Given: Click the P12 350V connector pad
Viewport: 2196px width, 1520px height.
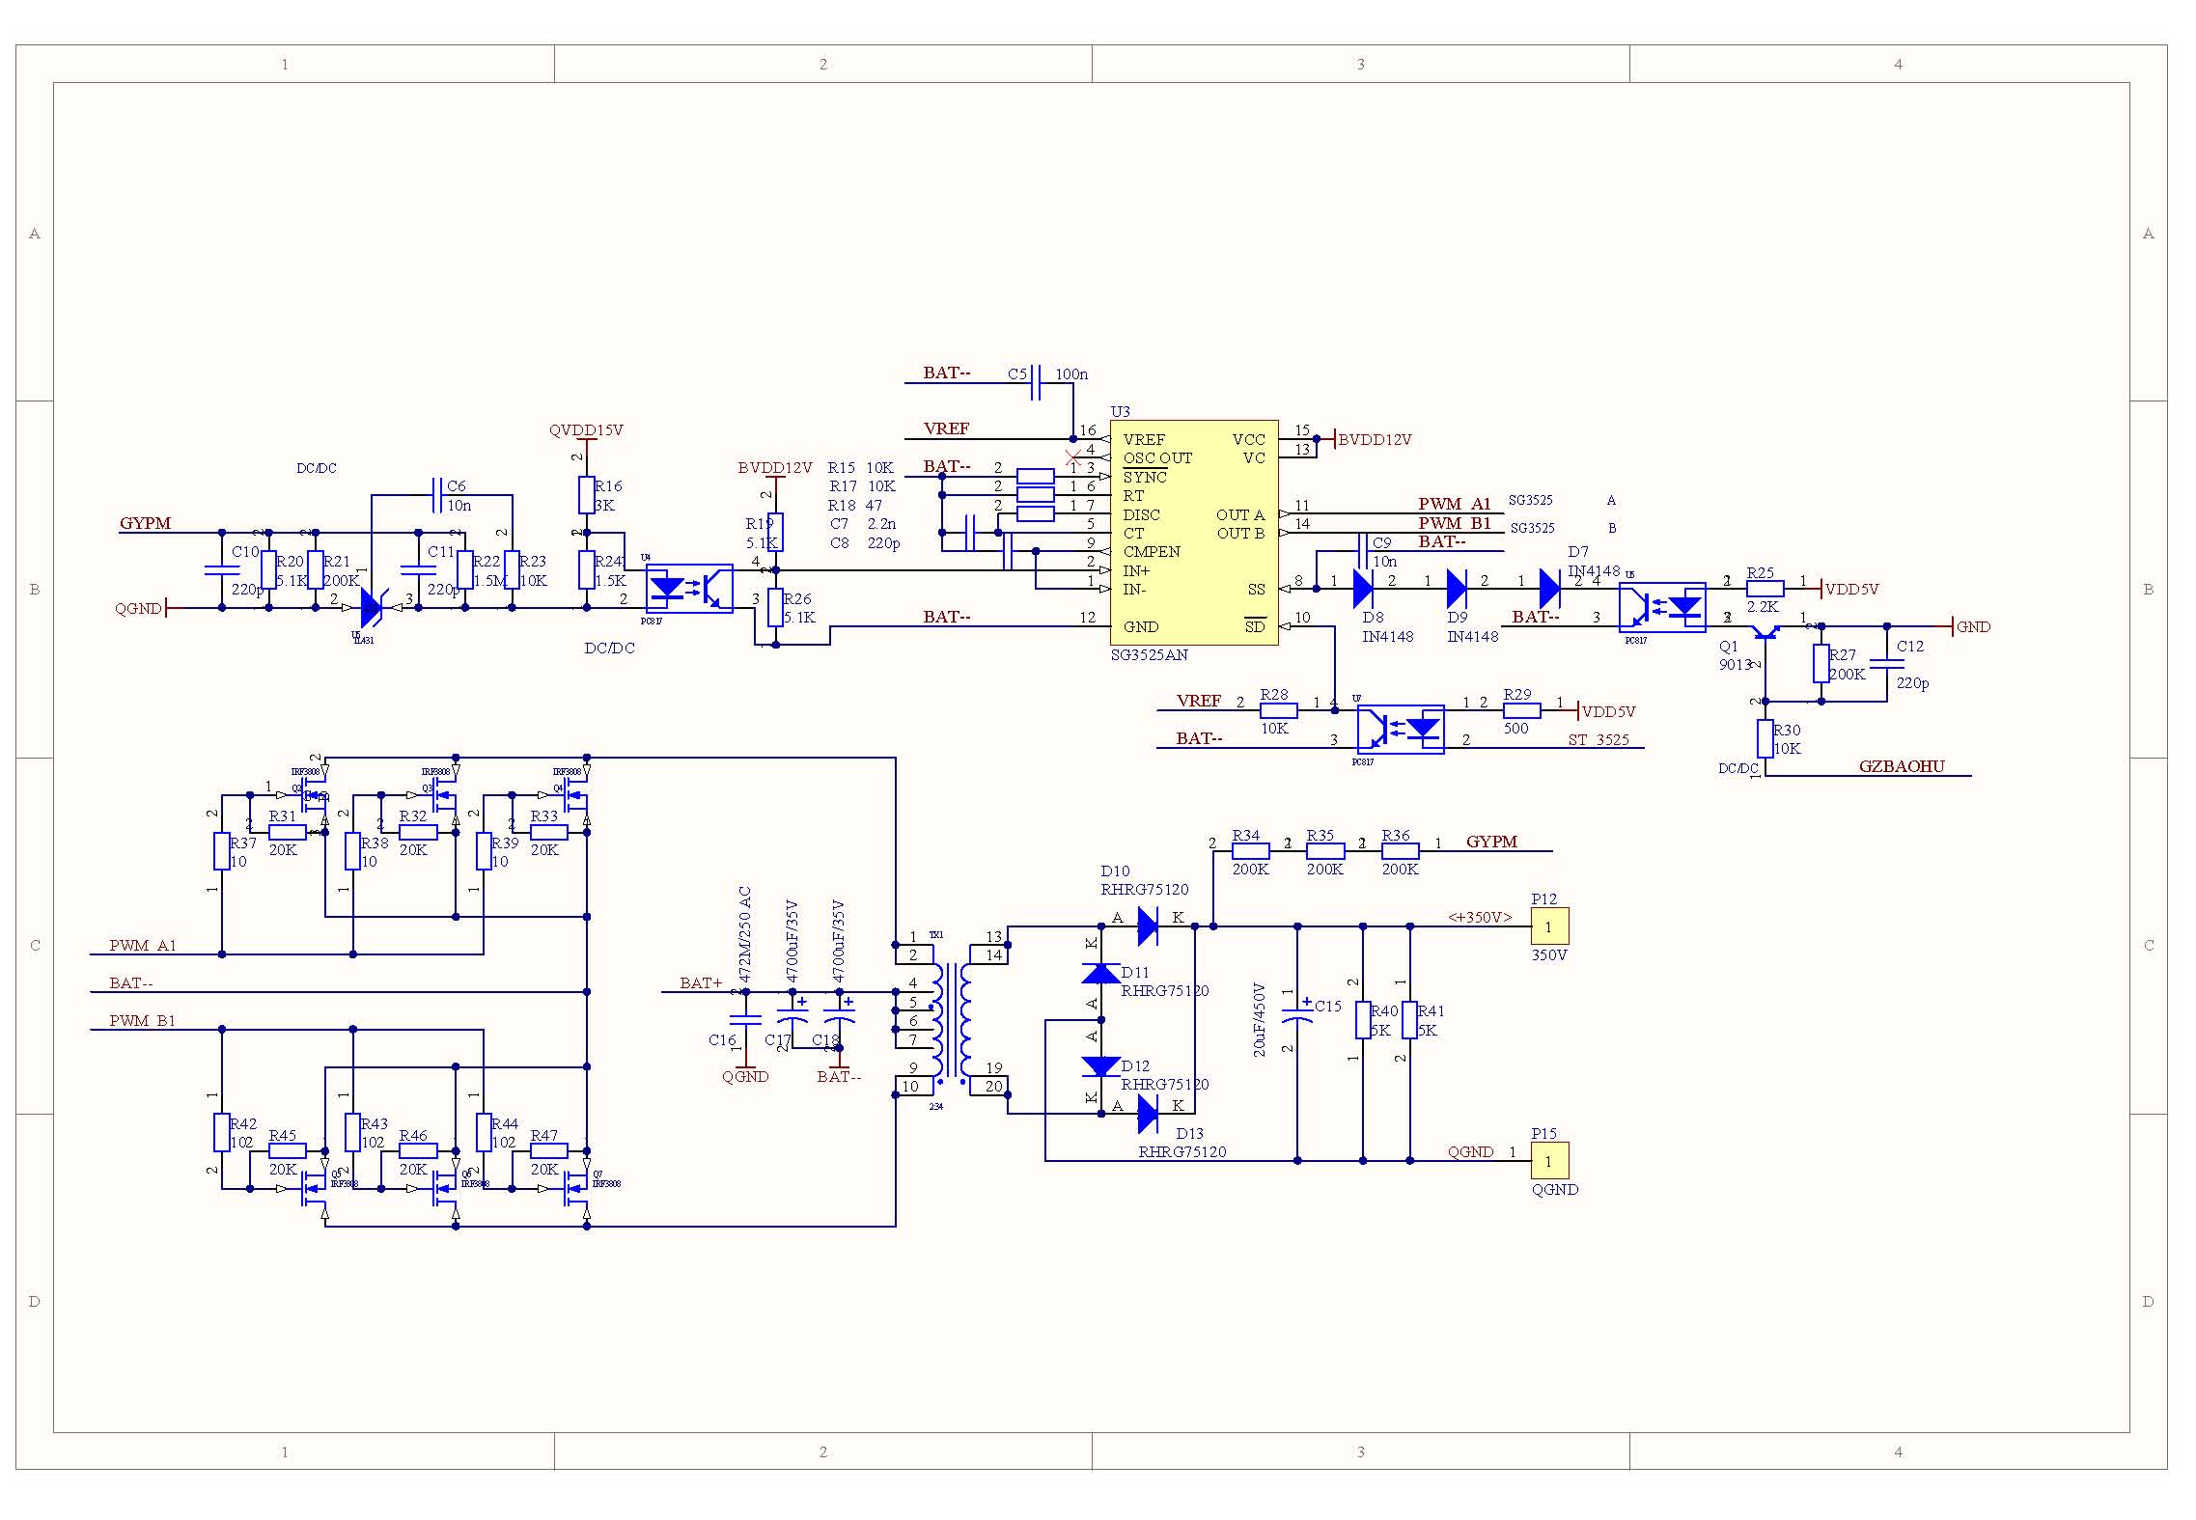Looking at the screenshot, I should [1549, 926].
